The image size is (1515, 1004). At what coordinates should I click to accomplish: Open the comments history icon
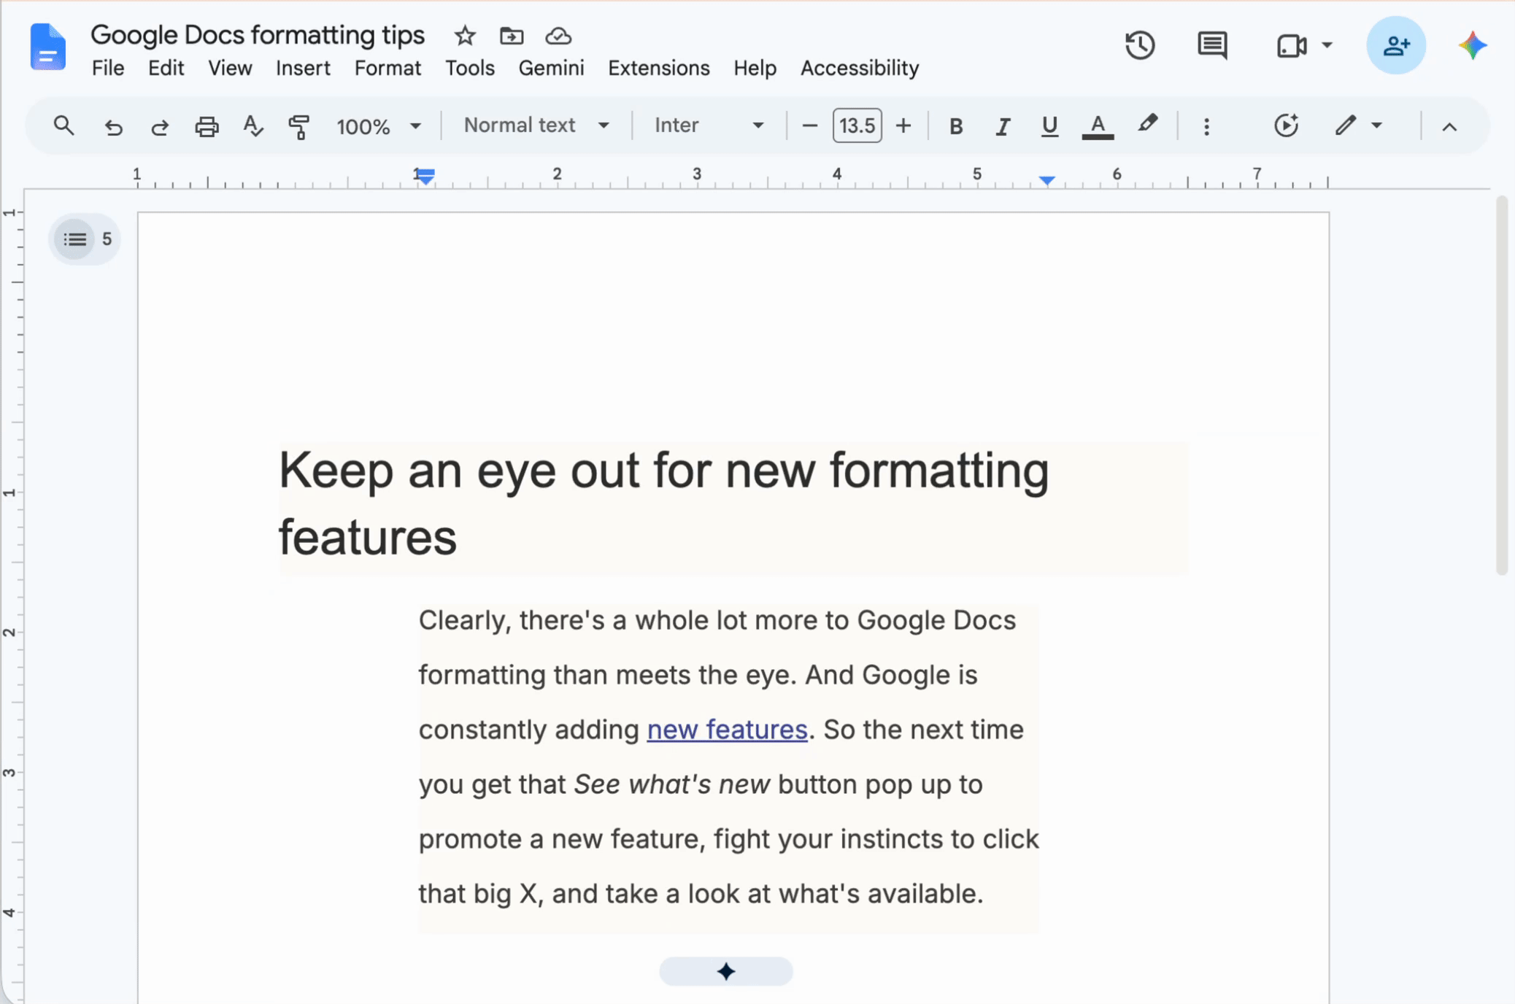[1212, 45]
